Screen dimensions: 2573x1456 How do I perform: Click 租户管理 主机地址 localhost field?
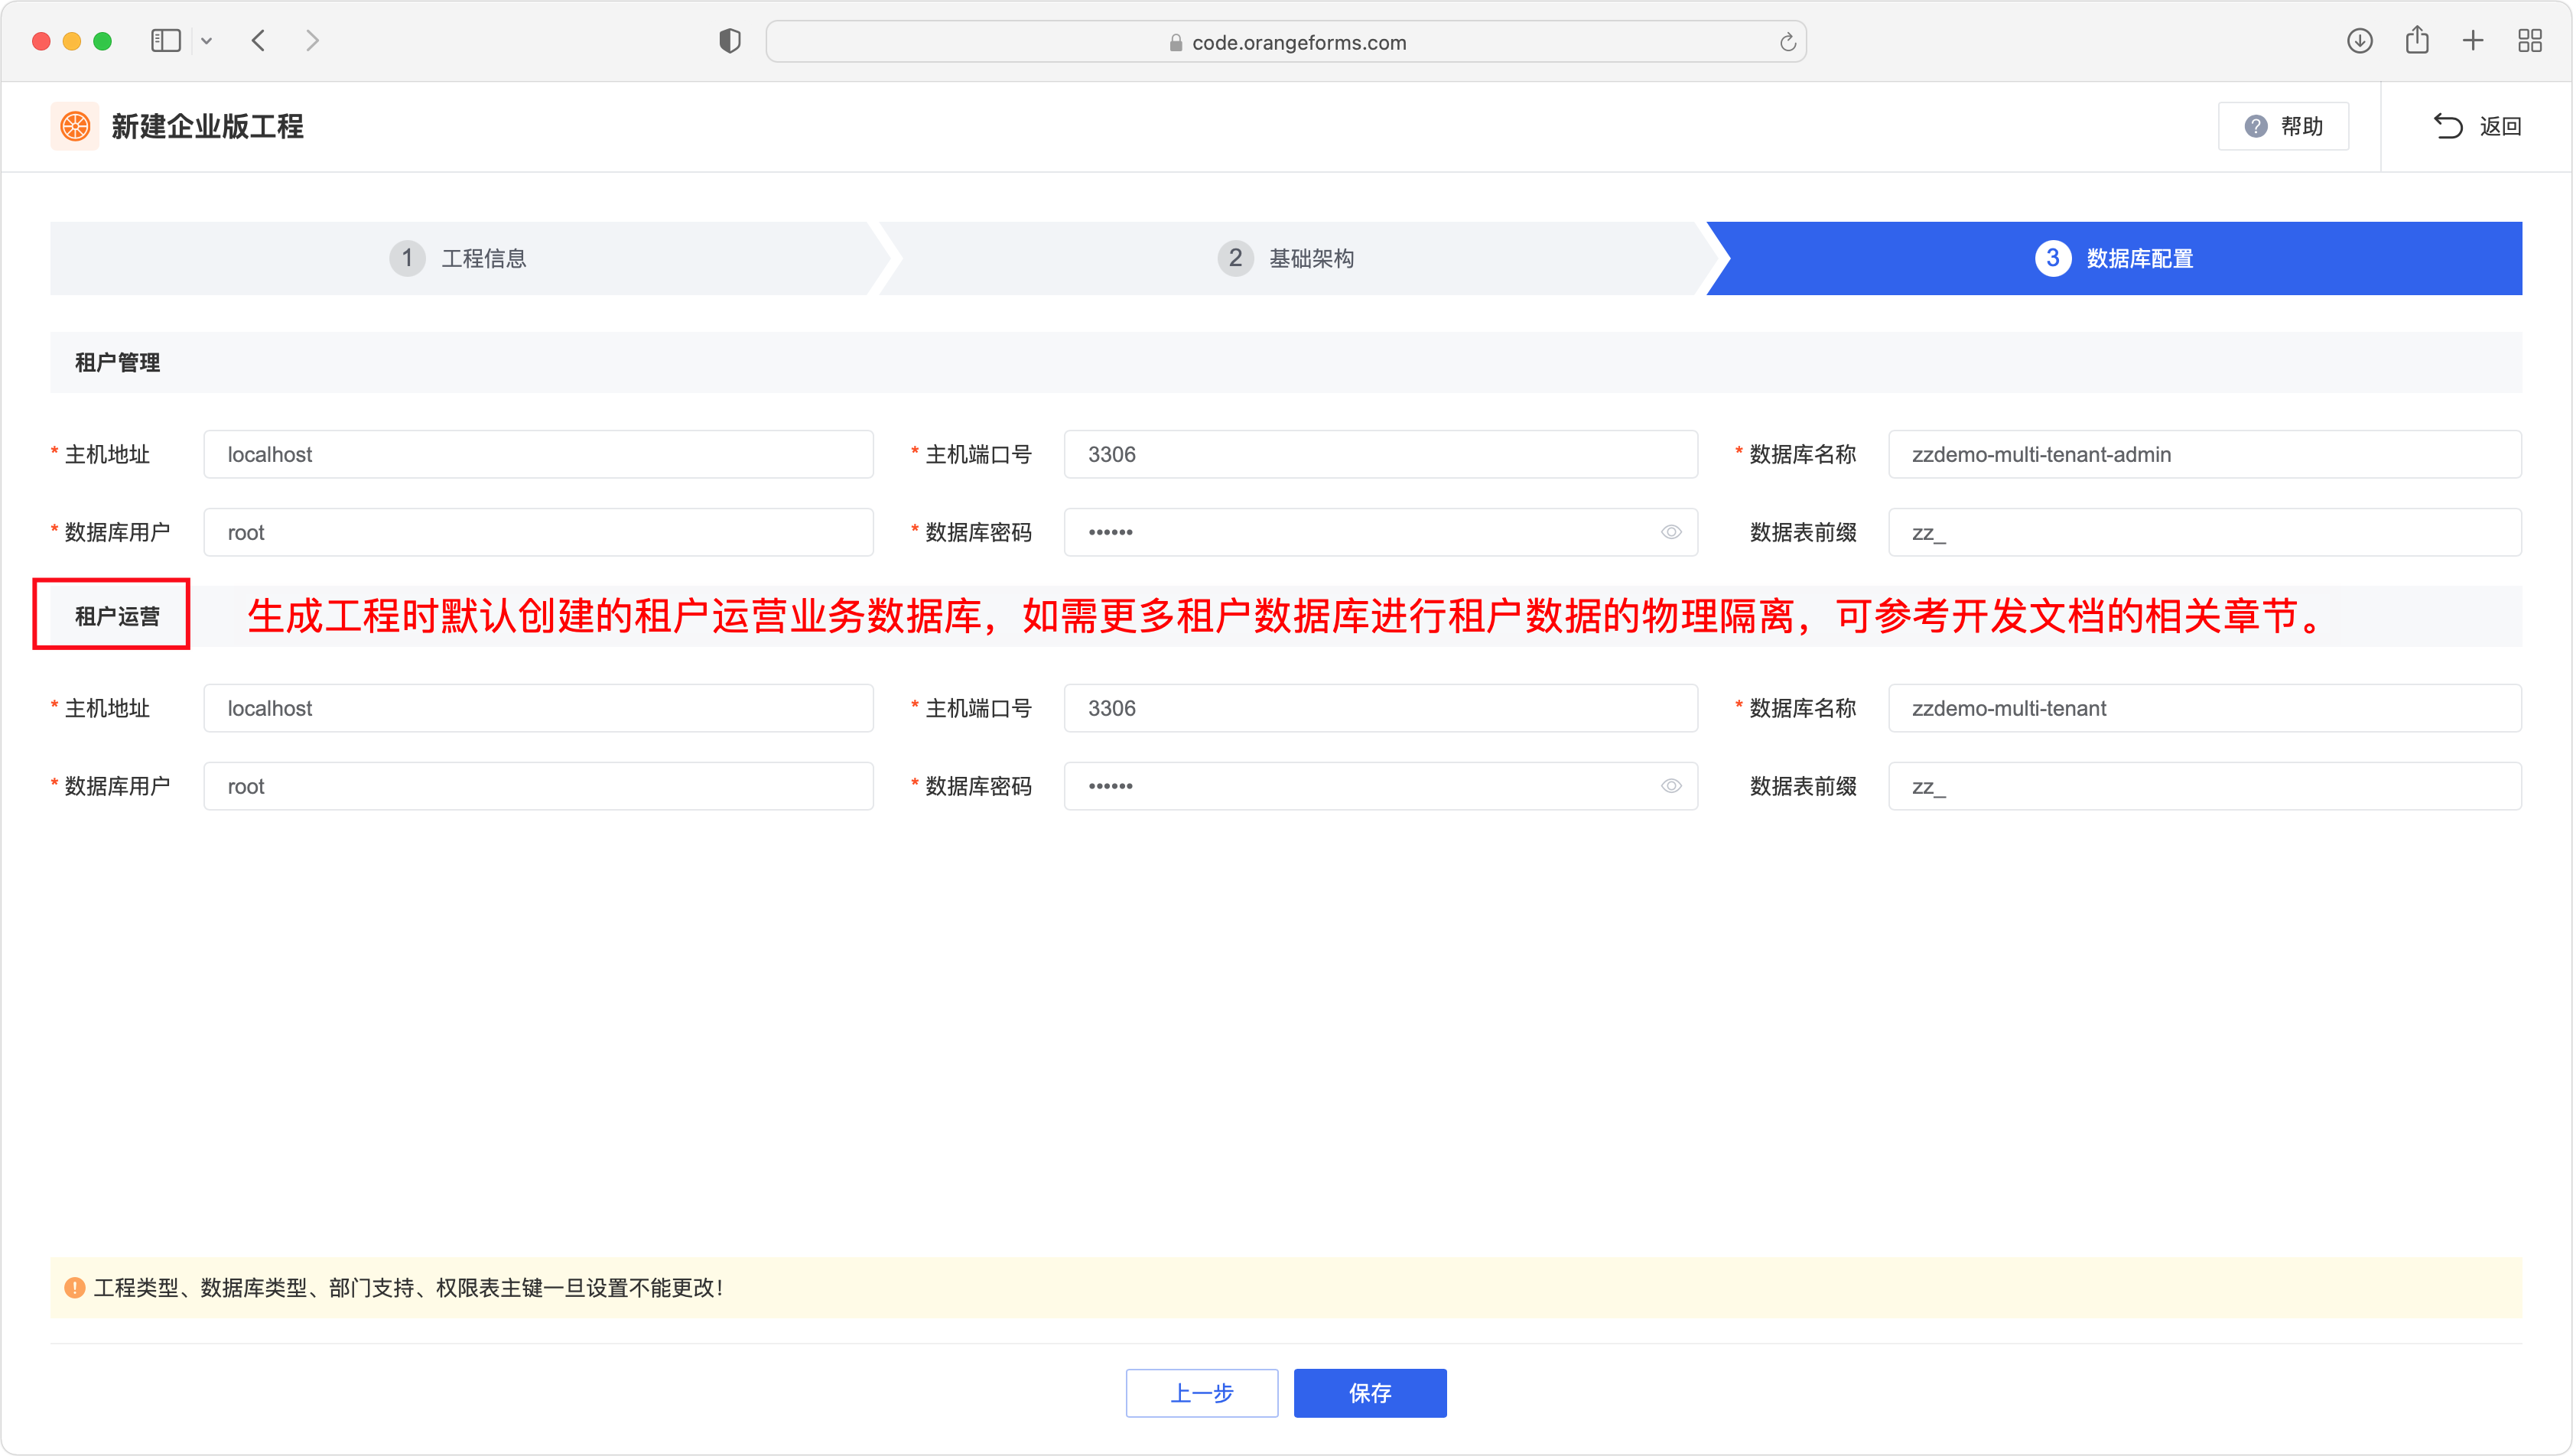pyautogui.click(x=538, y=454)
